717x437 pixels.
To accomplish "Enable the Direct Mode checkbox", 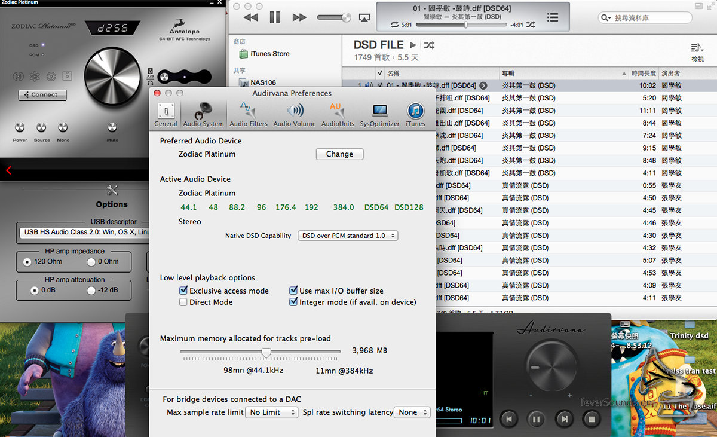I will click(183, 302).
